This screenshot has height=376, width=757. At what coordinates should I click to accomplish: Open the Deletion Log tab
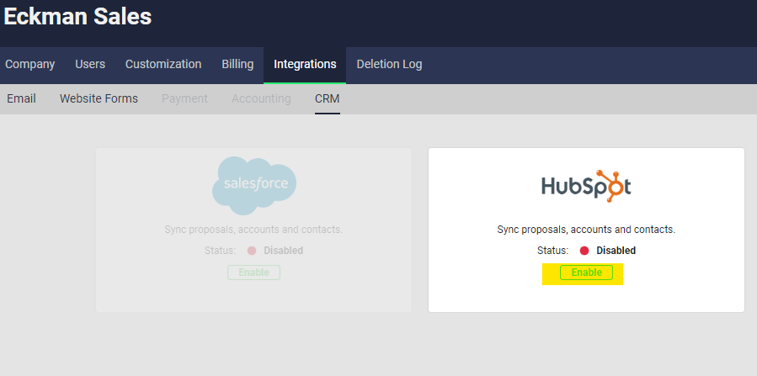[389, 64]
